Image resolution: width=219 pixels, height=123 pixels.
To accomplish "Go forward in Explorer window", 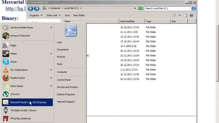I will (37, 9).
